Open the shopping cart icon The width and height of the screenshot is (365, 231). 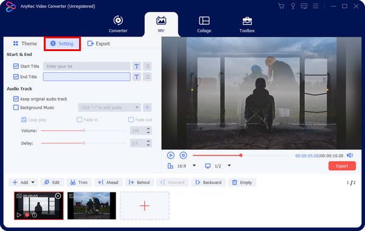coord(281,6)
